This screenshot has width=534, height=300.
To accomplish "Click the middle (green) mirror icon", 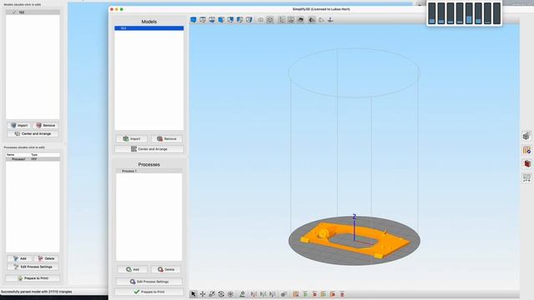I will 263,294.
